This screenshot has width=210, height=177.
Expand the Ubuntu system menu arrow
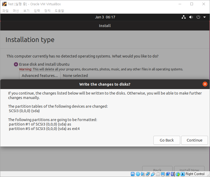[205, 17]
